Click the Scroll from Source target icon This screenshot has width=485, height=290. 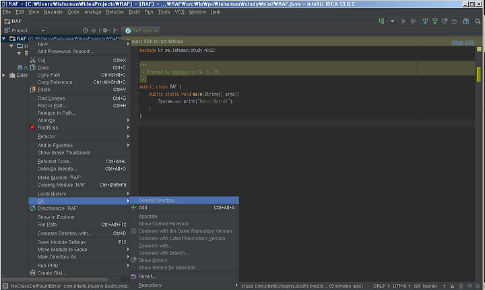pyautogui.click(x=86, y=30)
